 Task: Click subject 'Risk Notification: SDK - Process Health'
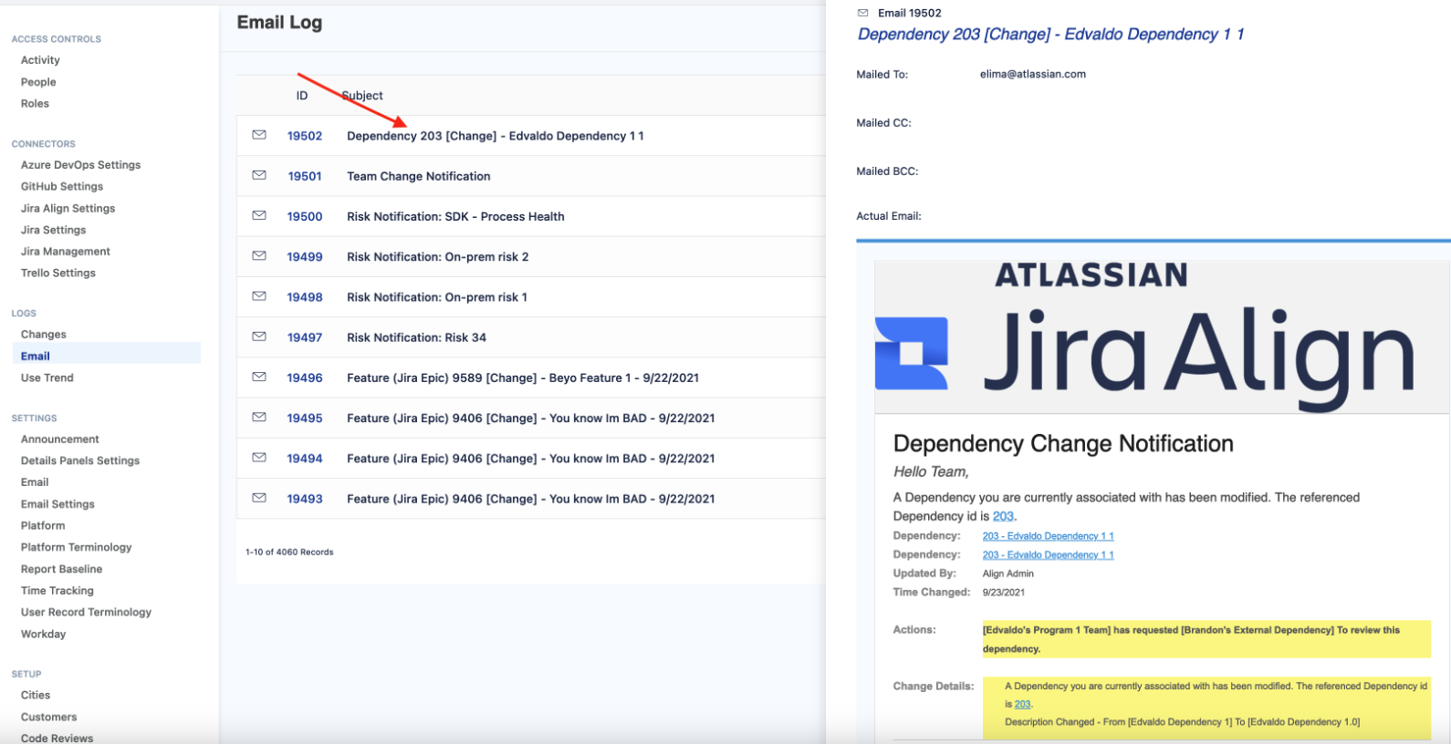(x=455, y=217)
